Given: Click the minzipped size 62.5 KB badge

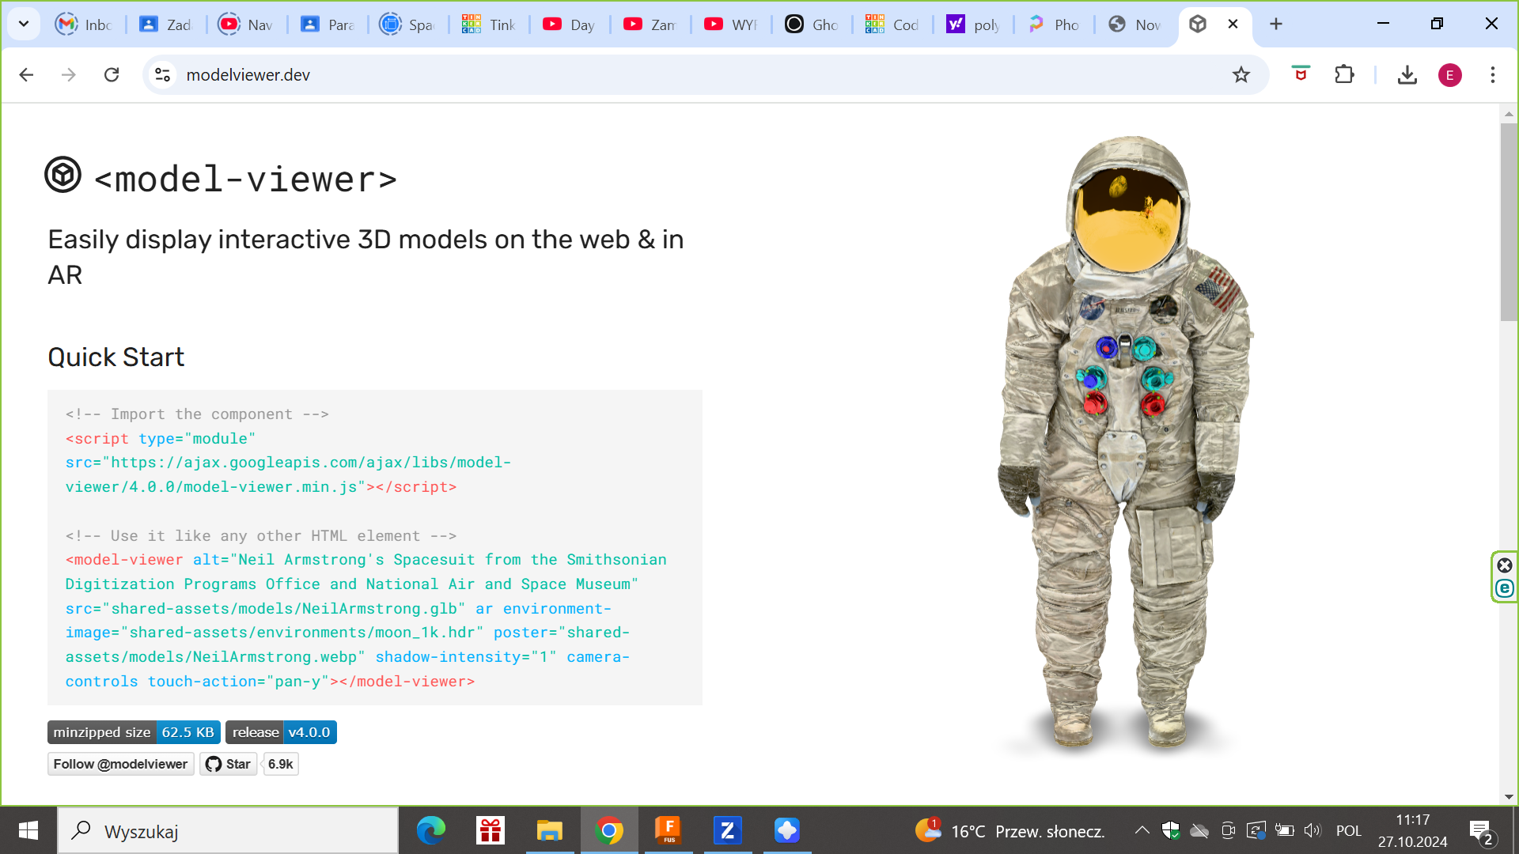Looking at the screenshot, I should tap(134, 732).
